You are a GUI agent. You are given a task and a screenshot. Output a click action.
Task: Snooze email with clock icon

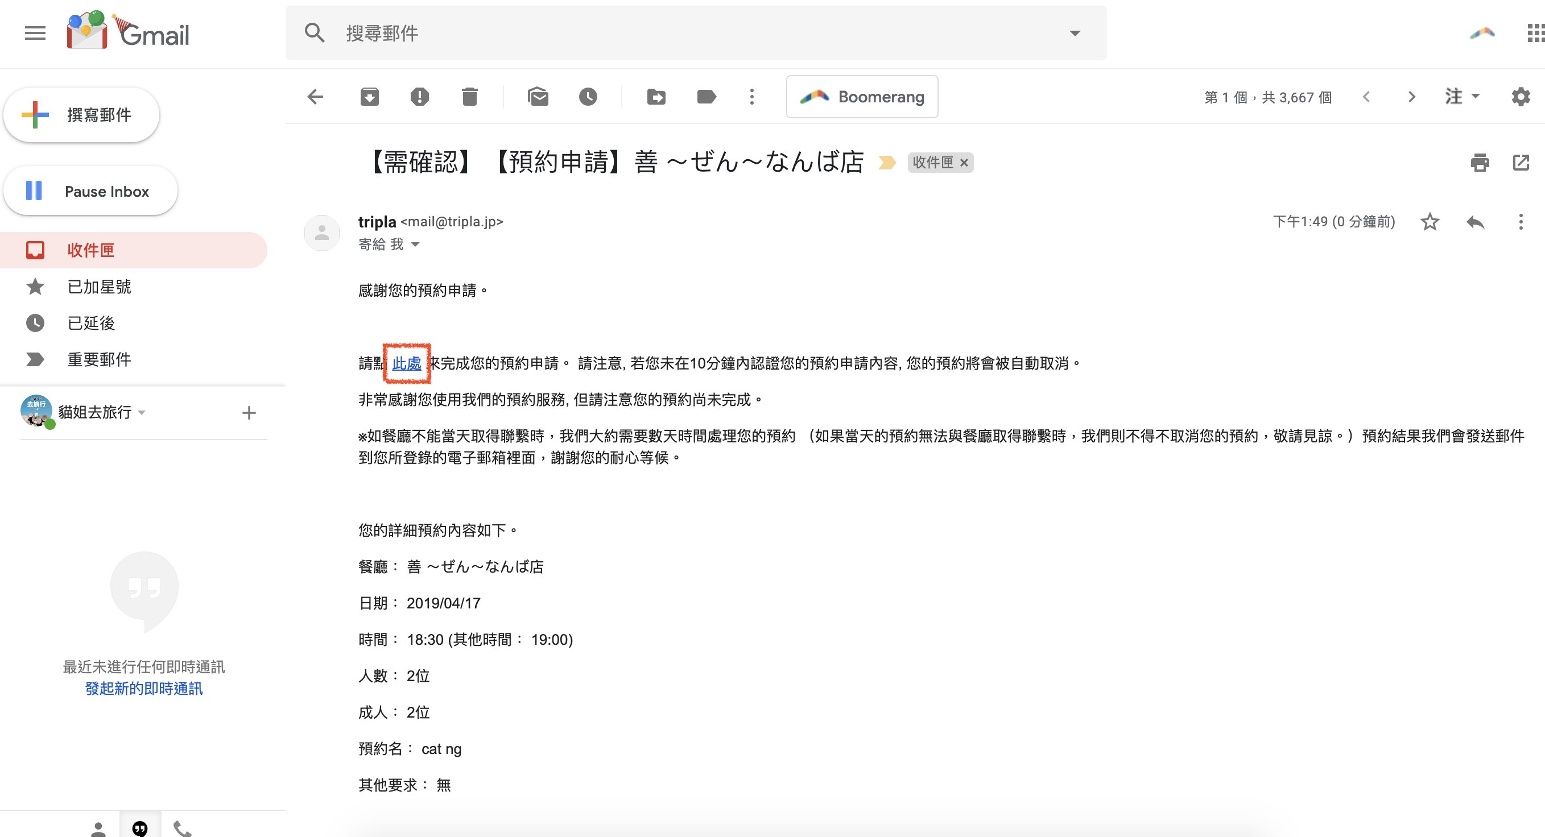[588, 97]
